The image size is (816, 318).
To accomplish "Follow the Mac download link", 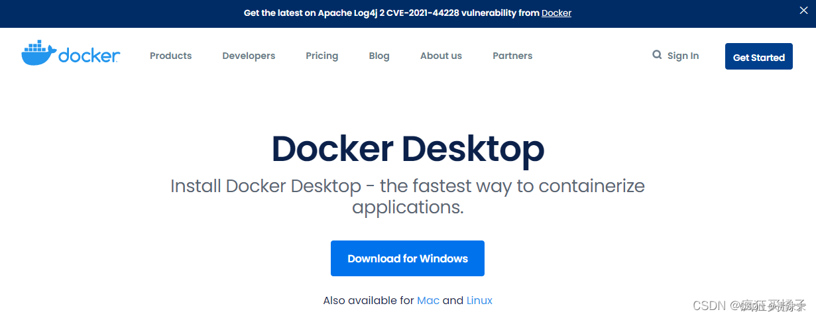I will click(x=428, y=300).
